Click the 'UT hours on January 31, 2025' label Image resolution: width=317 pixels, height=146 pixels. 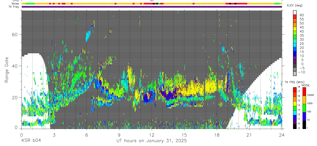[151, 141]
